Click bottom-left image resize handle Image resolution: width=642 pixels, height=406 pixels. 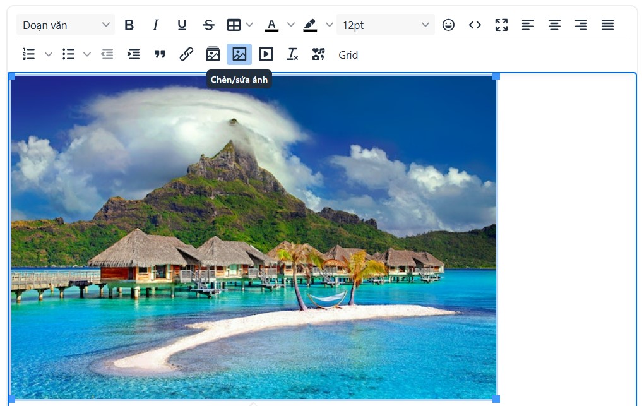click(x=11, y=399)
